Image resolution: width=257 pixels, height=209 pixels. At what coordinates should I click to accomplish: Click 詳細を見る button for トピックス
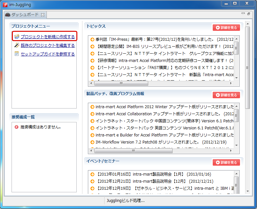[x=226, y=28]
